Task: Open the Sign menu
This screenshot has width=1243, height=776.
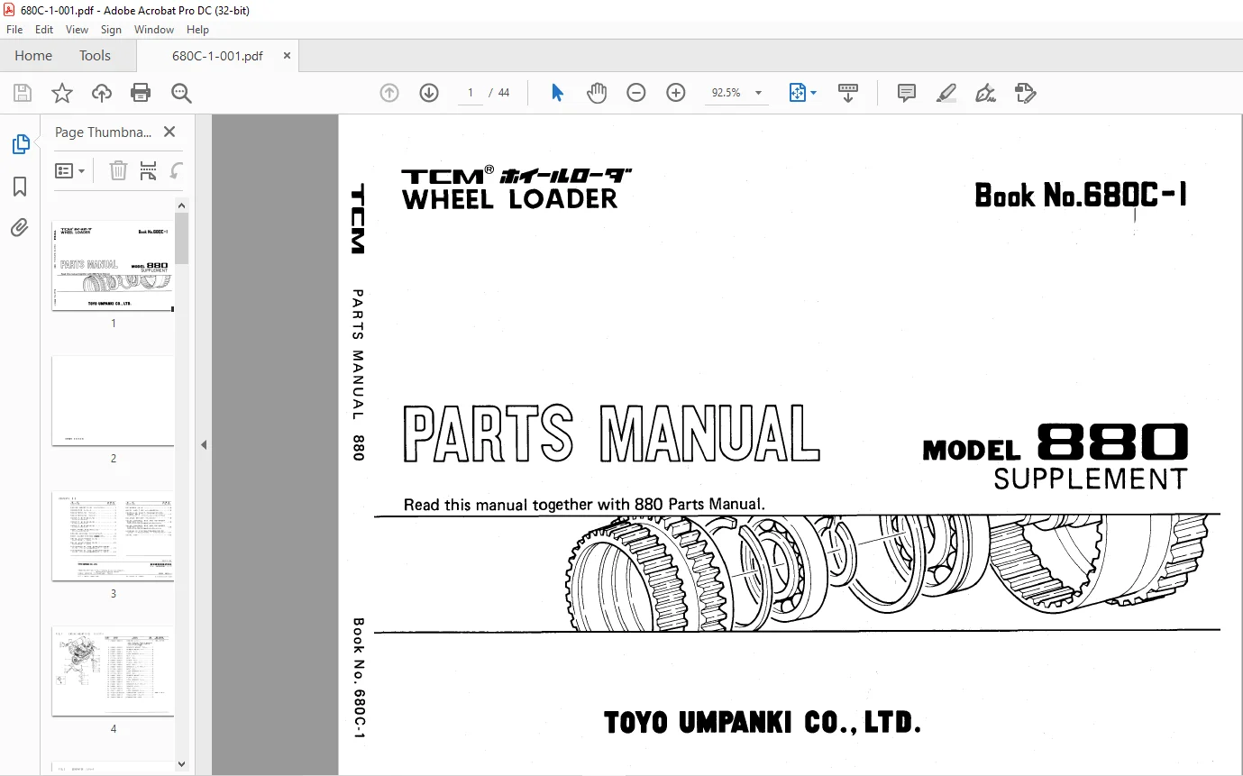Action: coord(111,30)
